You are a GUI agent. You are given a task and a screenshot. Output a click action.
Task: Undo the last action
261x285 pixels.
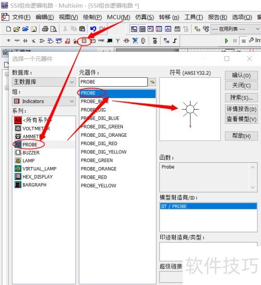point(93,29)
